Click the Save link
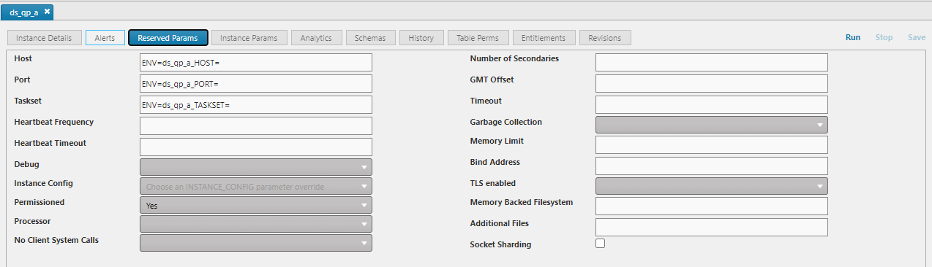 click(917, 37)
